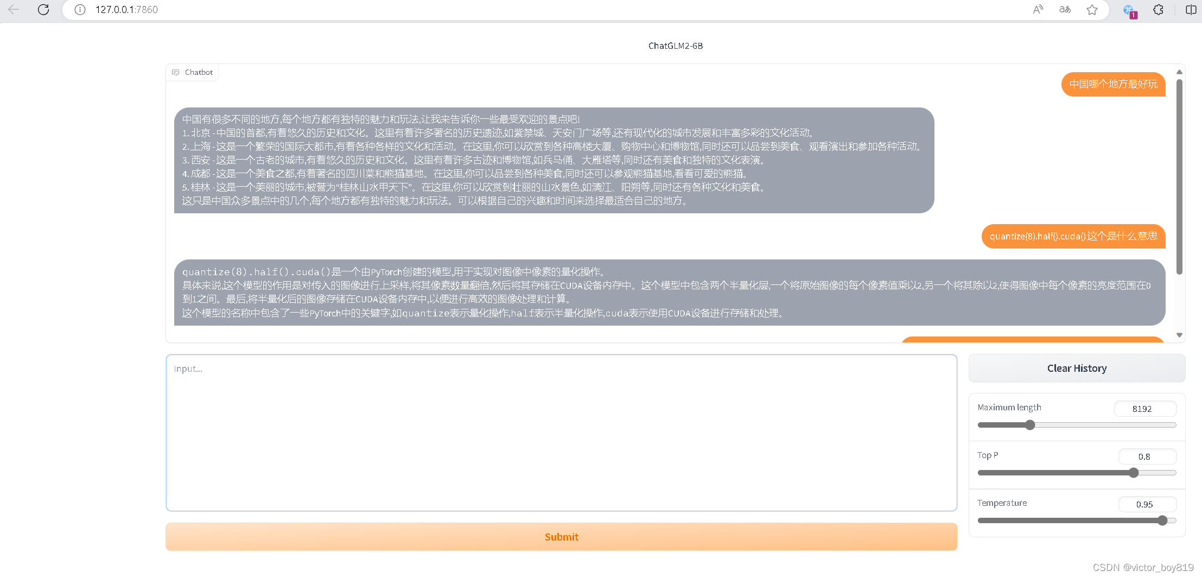
Task: Clear History of the chat
Action: 1077,368
